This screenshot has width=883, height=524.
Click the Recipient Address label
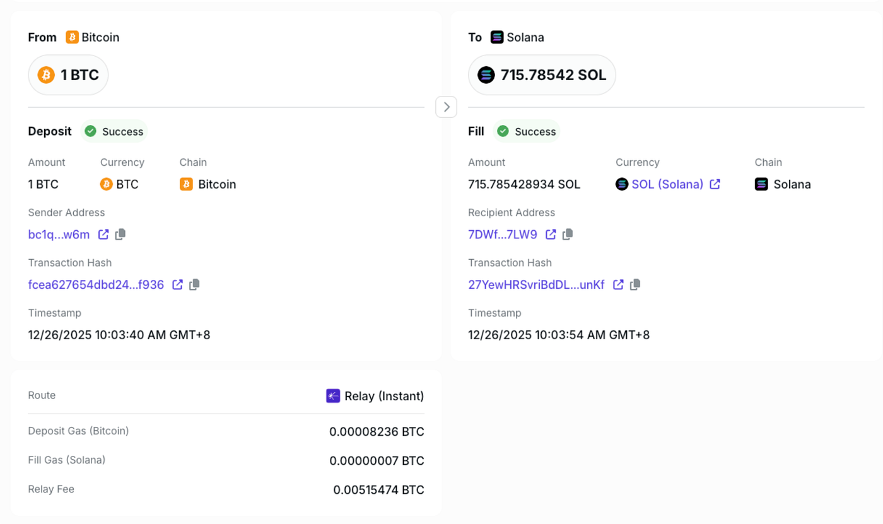(x=512, y=213)
